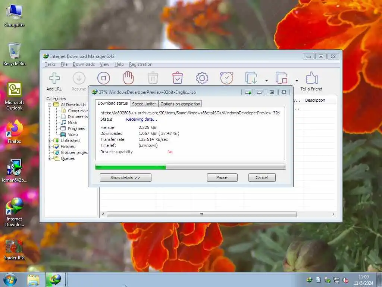The image size is (382, 287).
Task: Switch to the Download status tab
Action: click(x=113, y=103)
